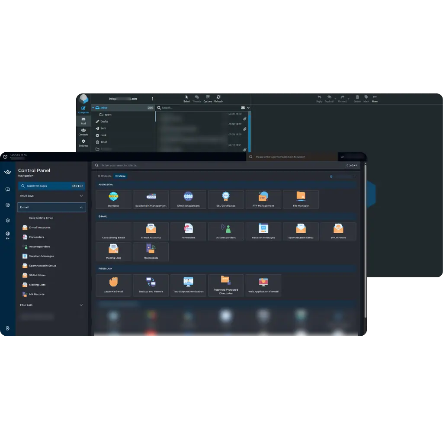Open Password Protected Directories tile
443x443 pixels.
(226, 285)
